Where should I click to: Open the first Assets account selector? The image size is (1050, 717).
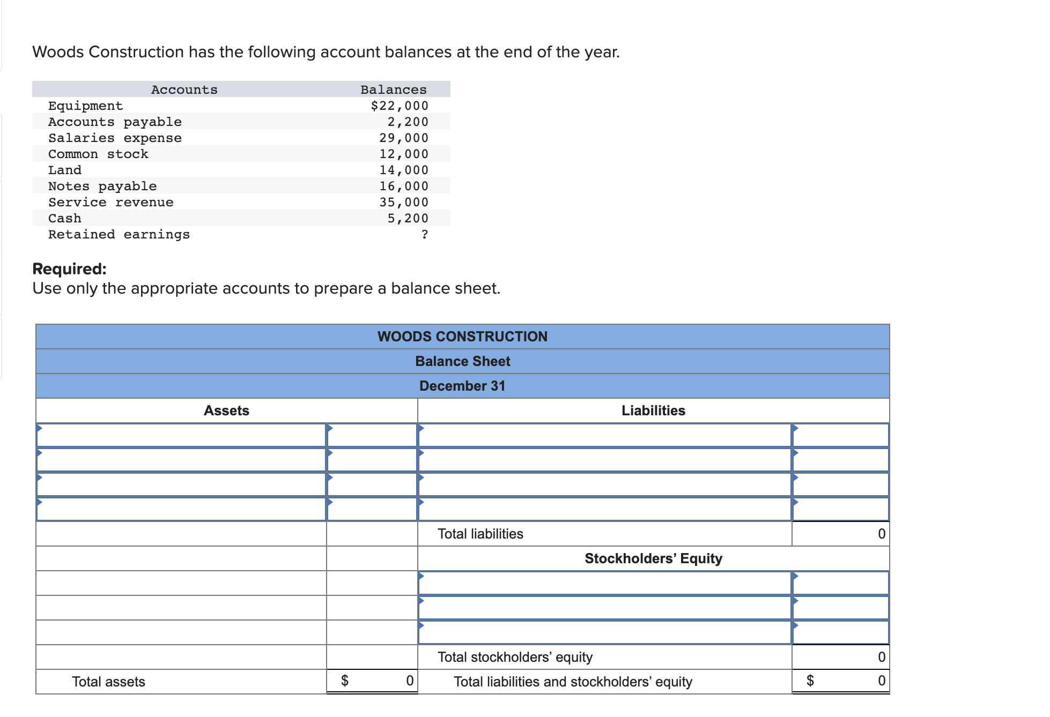pos(182,435)
